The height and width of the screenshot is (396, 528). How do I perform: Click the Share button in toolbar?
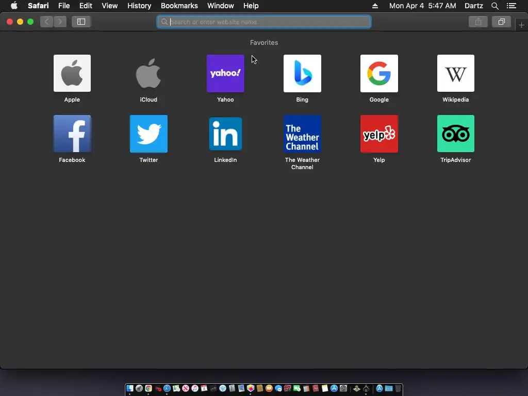tap(478, 22)
